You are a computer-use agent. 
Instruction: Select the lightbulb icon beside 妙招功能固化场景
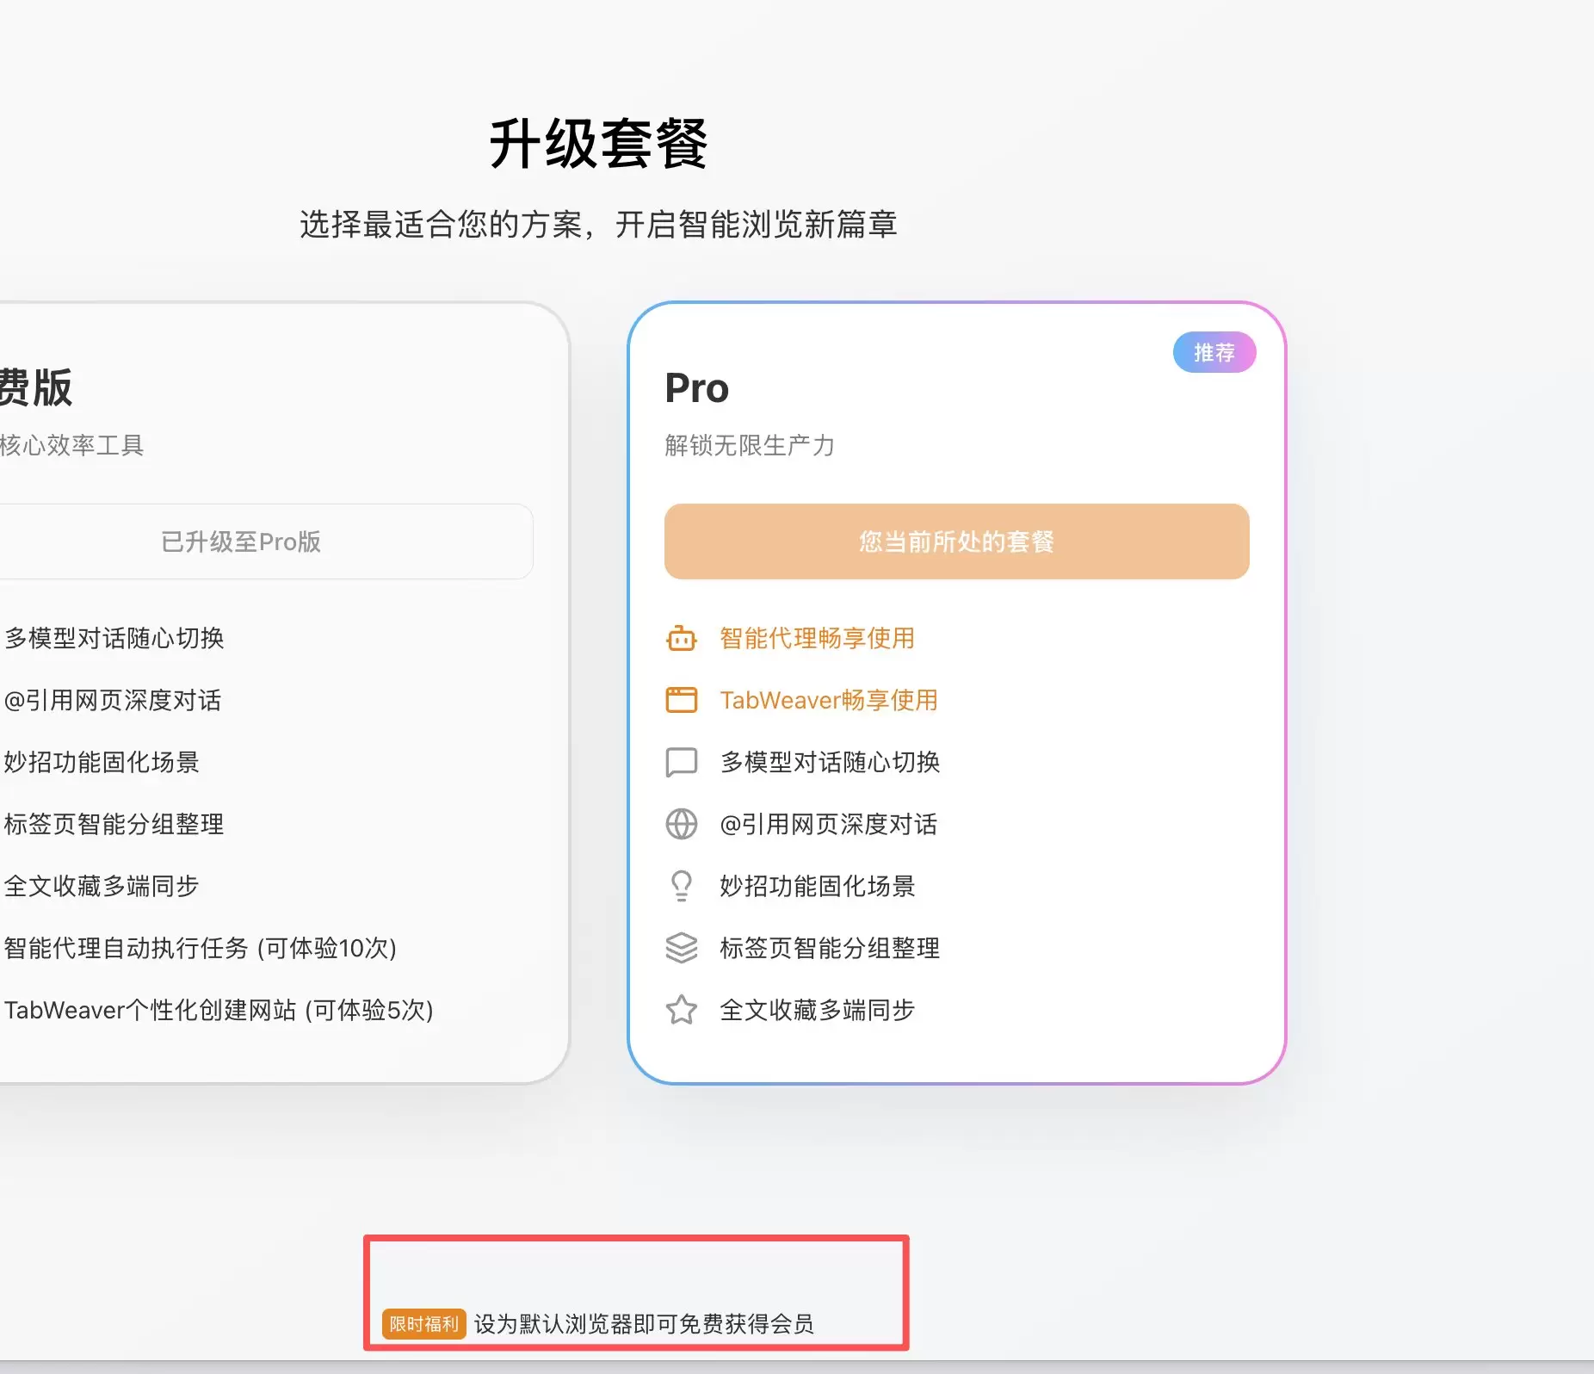(681, 886)
